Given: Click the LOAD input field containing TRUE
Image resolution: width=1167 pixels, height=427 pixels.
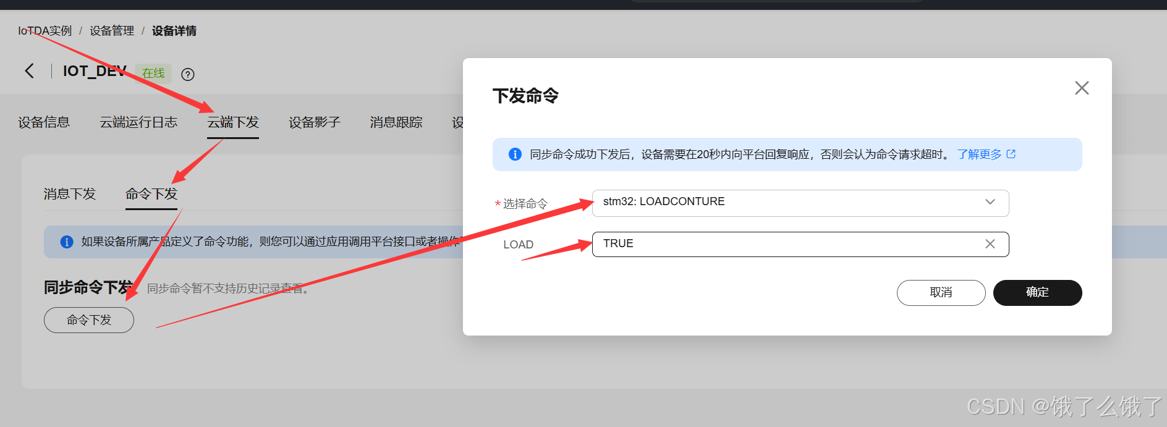Looking at the screenshot, I should click(x=800, y=244).
